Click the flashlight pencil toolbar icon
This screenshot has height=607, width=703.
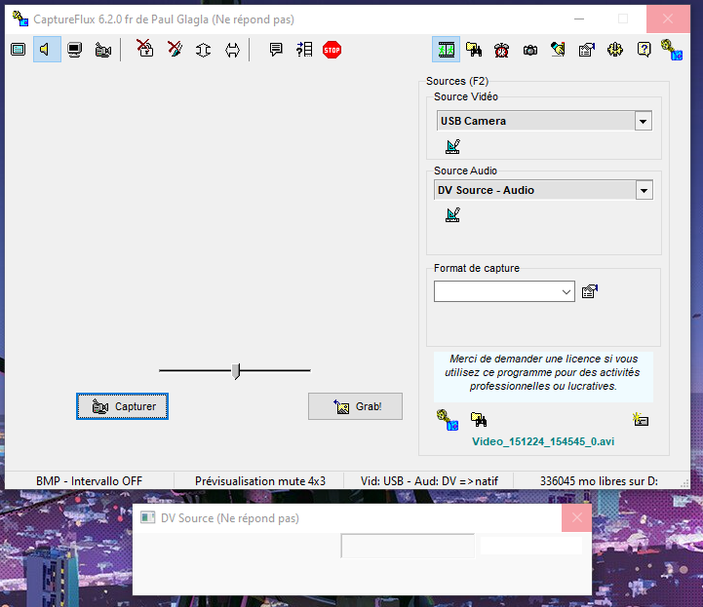[558, 50]
